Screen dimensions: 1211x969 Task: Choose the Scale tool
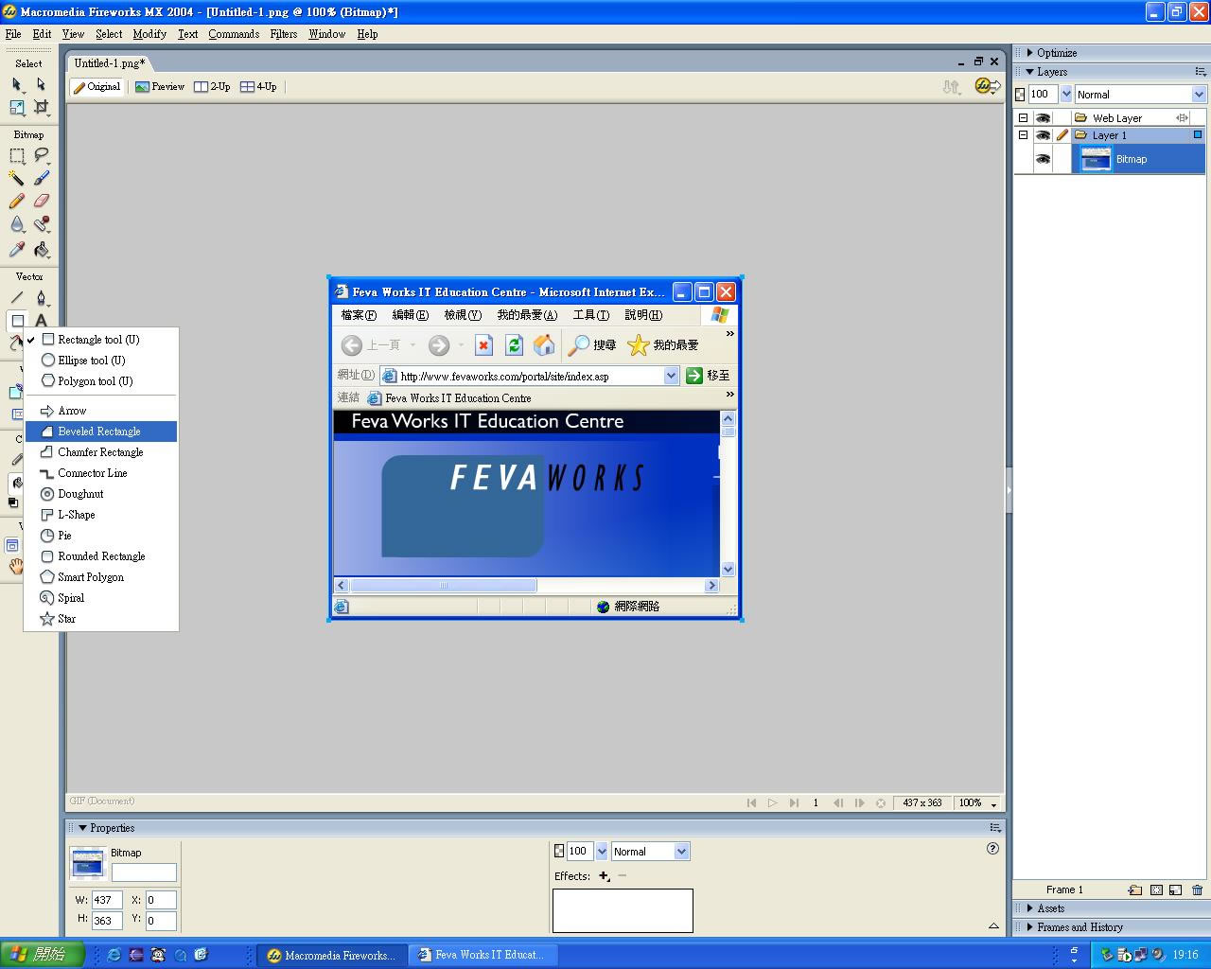[x=16, y=108]
